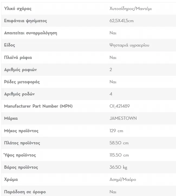Select the Χυτοσίδηρος/Μαντέμι value text
This screenshot has width=176, height=196.
pos(131,9)
